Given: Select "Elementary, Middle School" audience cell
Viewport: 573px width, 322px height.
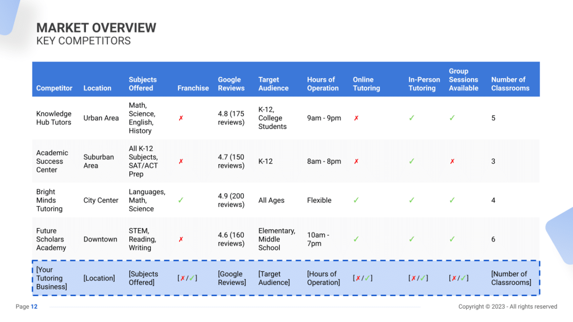Looking at the screenshot, I should 277,239.
